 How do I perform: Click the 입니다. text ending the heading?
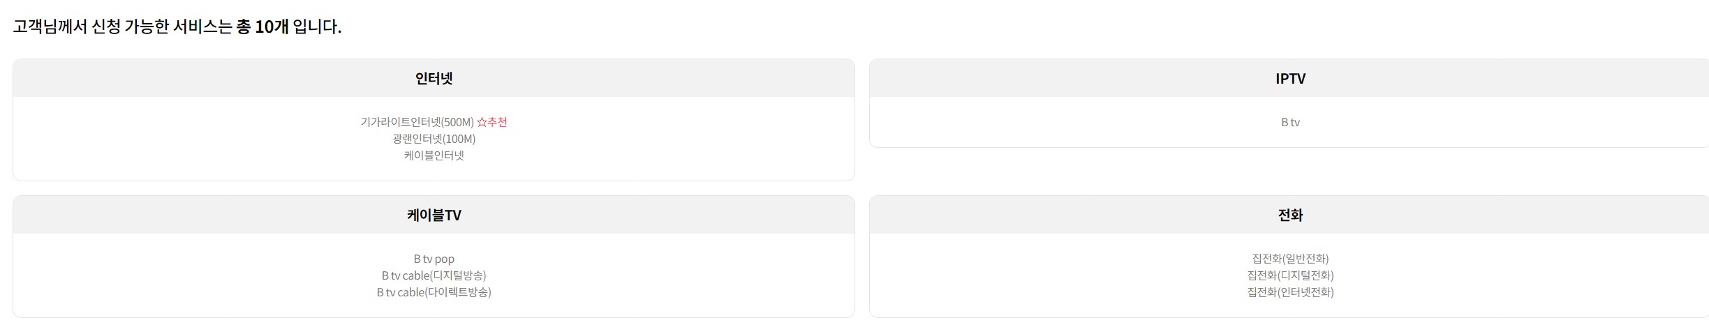317,26
